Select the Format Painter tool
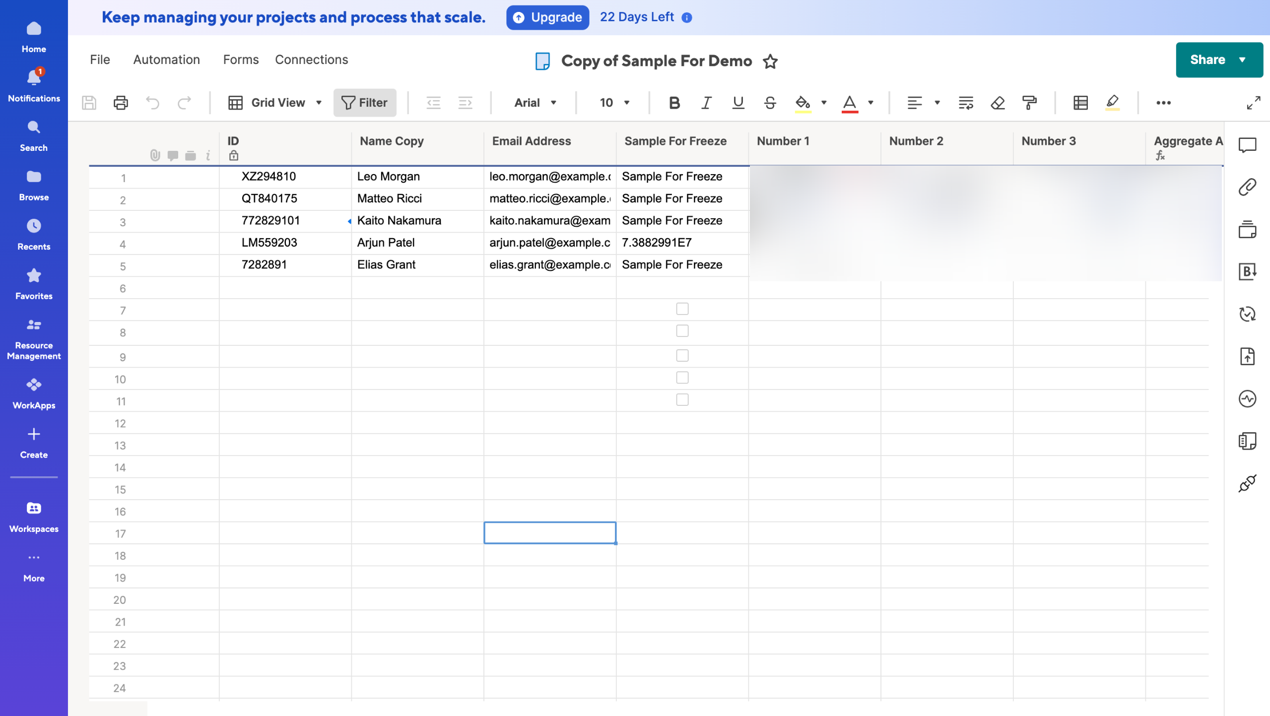1270x716 pixels. (1030, 103)
